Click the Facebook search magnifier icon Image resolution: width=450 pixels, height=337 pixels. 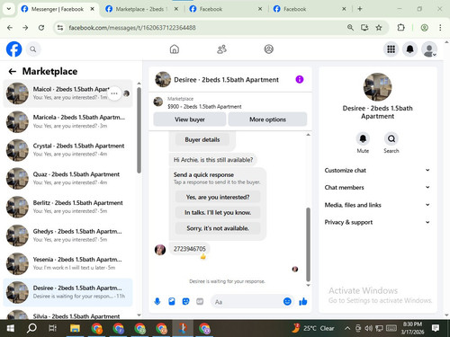tap(33, 49)
